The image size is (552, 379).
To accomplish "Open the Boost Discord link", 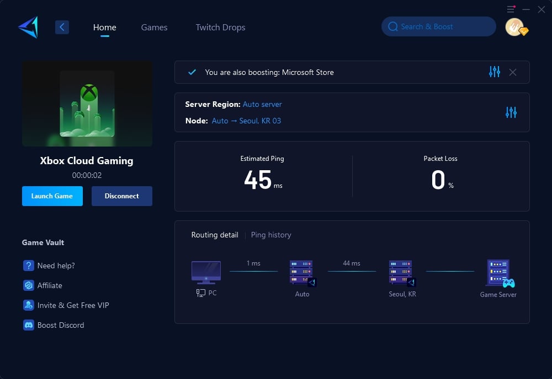I will (x=61, y=325).
